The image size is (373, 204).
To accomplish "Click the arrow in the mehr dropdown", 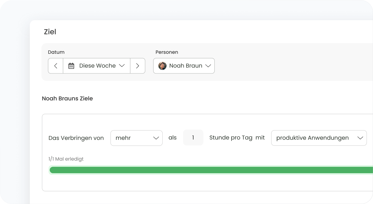I will point(156,138).
